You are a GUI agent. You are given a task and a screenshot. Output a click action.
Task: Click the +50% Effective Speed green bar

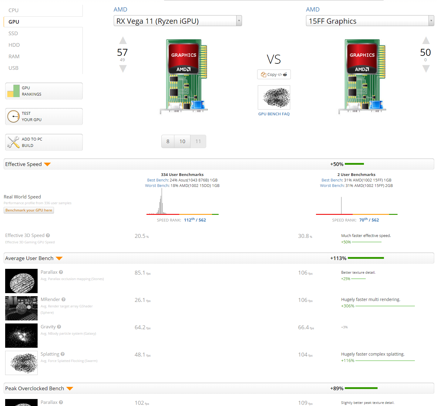click(x=354, y=164)
